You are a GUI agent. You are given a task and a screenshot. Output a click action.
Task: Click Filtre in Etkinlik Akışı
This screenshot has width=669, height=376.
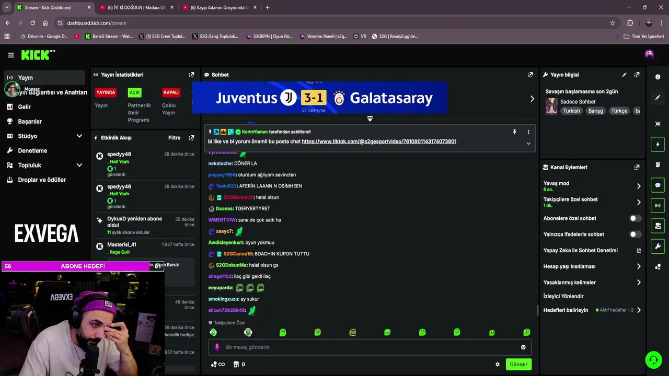[x=174, y=138]
